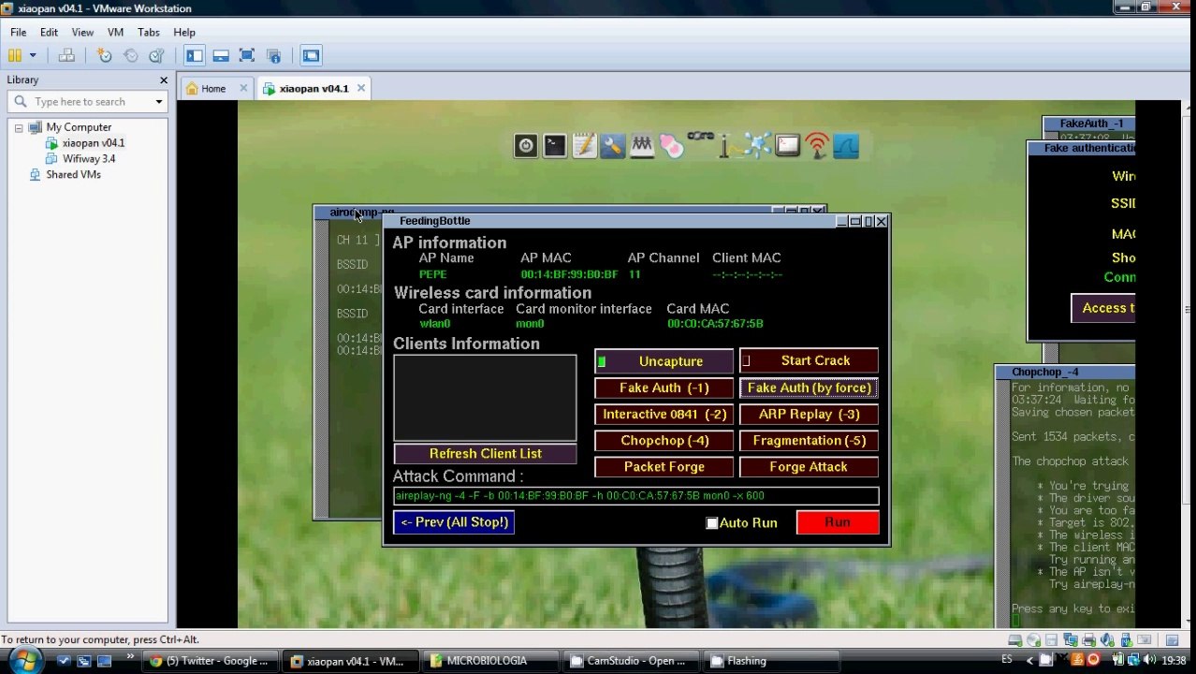Click the Start Crack button
Image resolution: width=1196 pixels, height=674 pixels.
point(809,360)
